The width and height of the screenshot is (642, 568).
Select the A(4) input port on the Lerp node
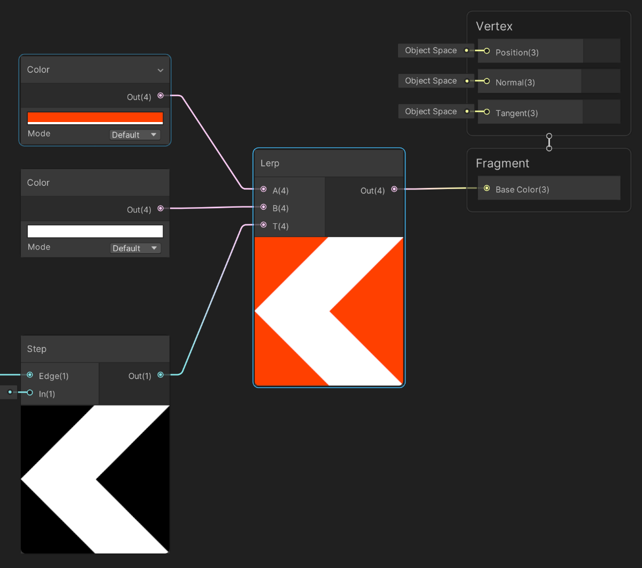(263, 189)
